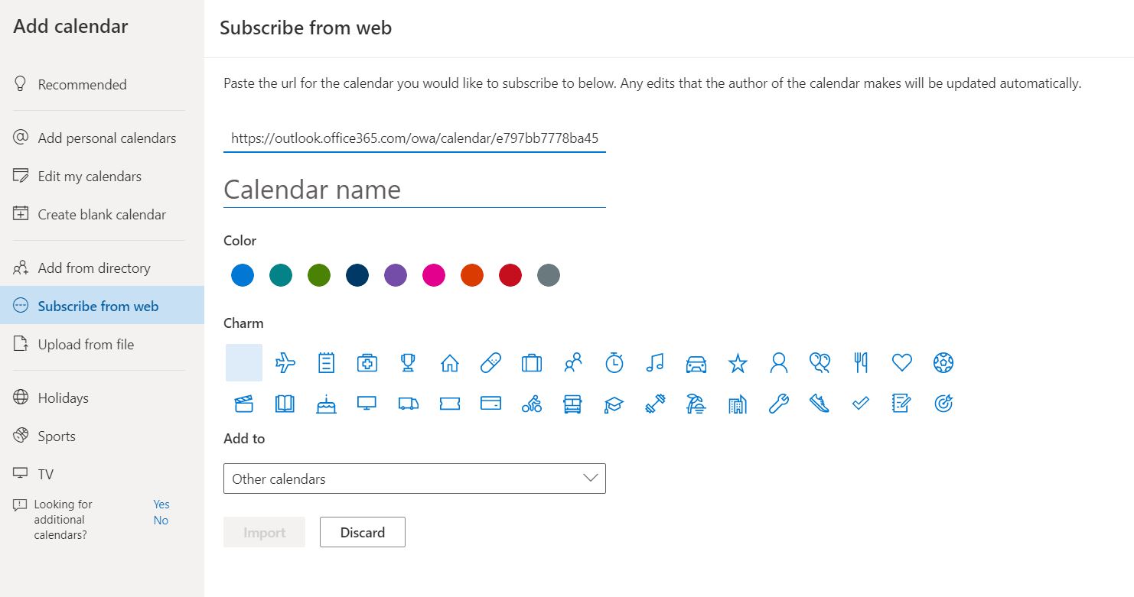Choose the graduation cap charm
1134x597 pixels.
click(x=614, y=404)
